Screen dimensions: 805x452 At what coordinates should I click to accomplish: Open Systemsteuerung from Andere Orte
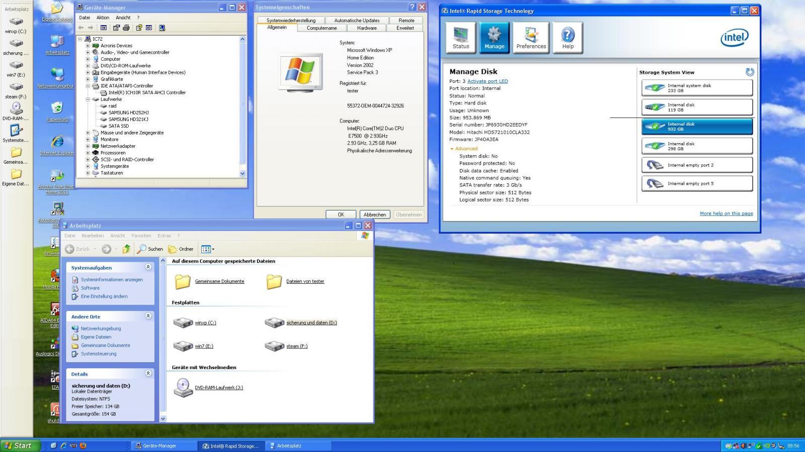coord(99,354)
